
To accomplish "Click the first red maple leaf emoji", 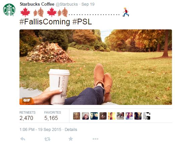I will pyautogui.click(x=25, y=12).
